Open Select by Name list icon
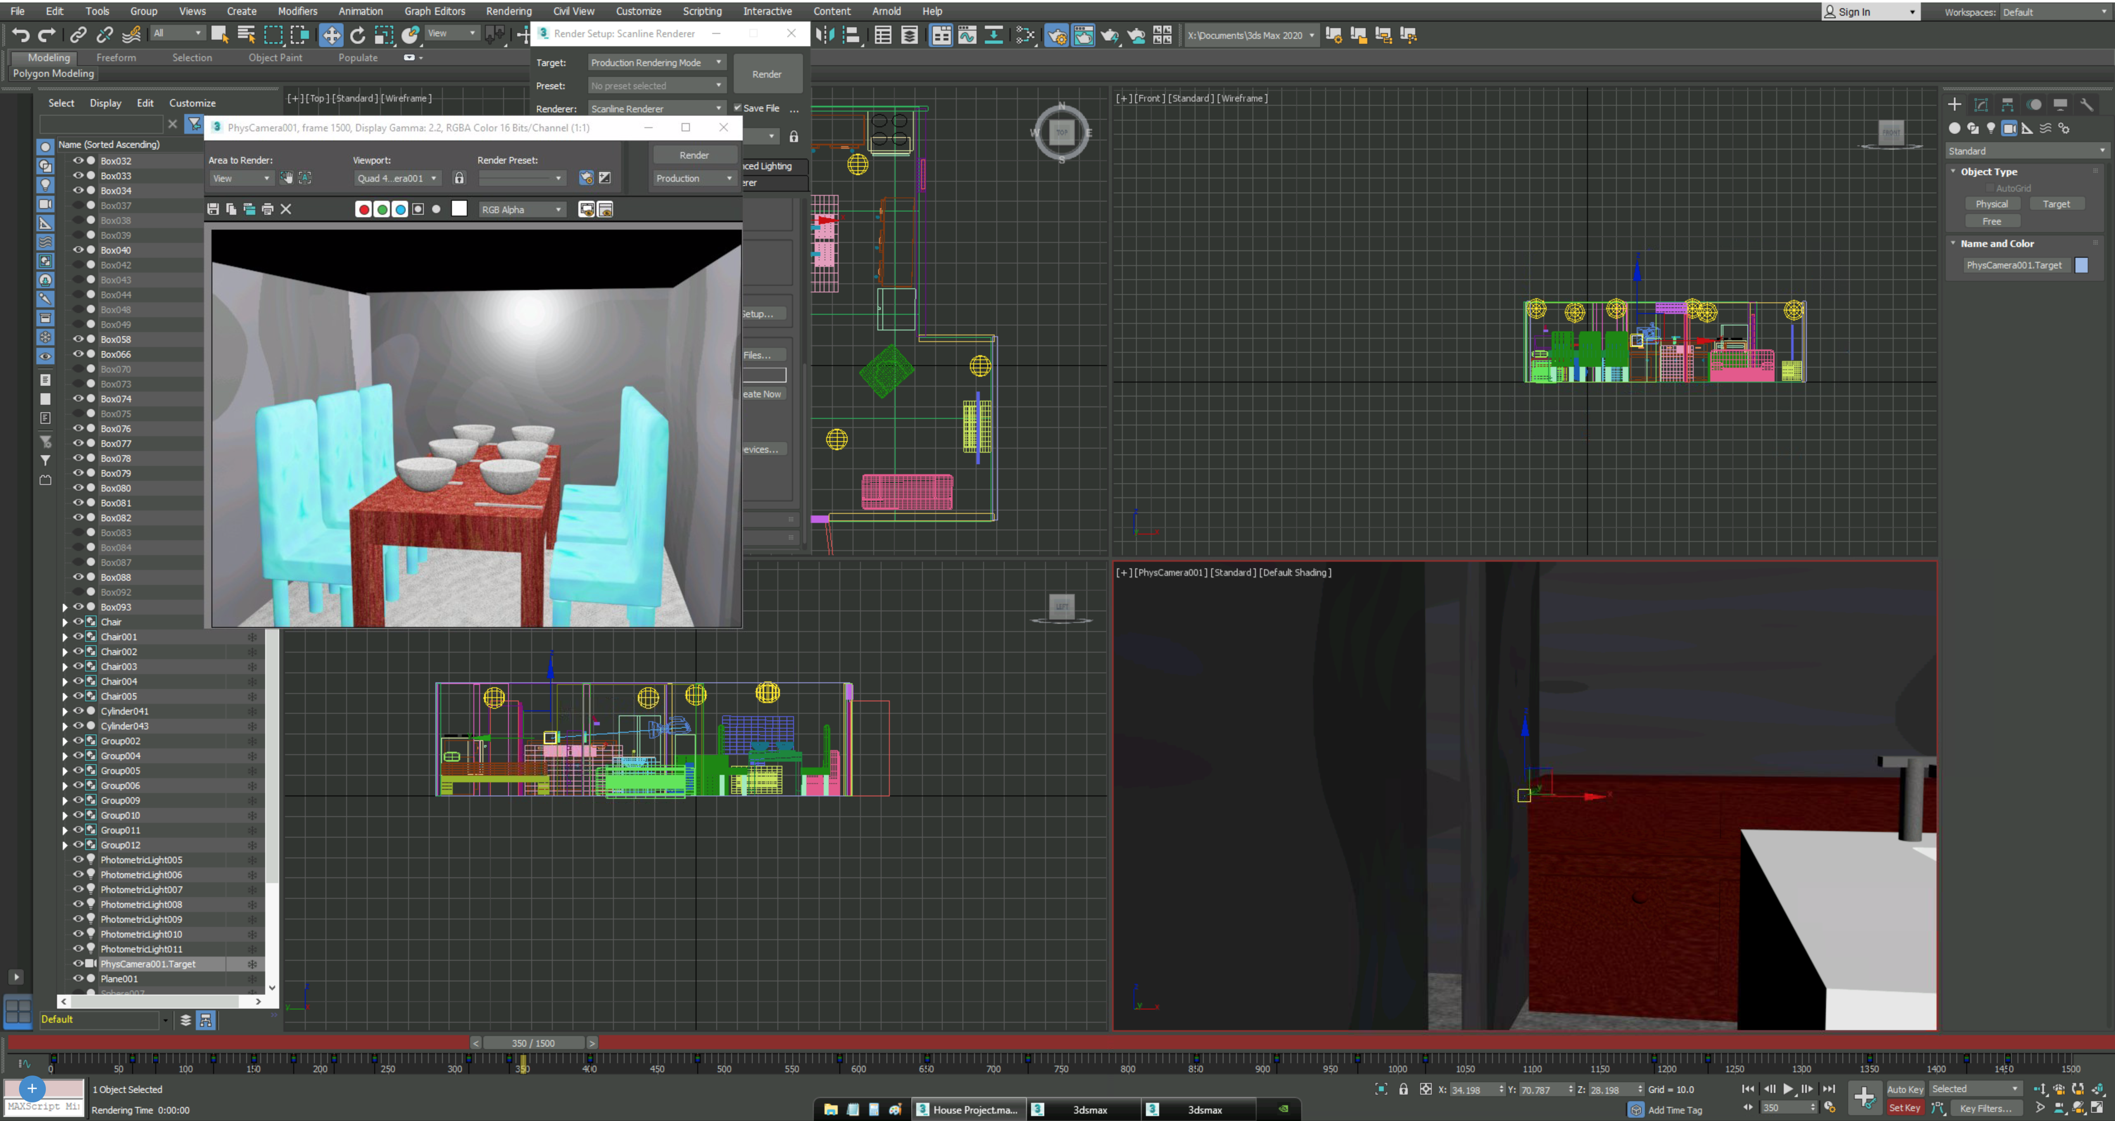 pos(246,35)
